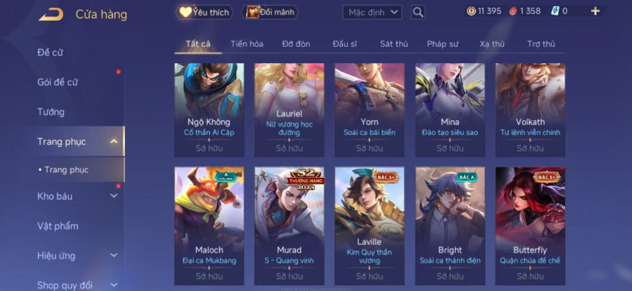Open the Mặc định sort dropdown

[x=372, y=12]
